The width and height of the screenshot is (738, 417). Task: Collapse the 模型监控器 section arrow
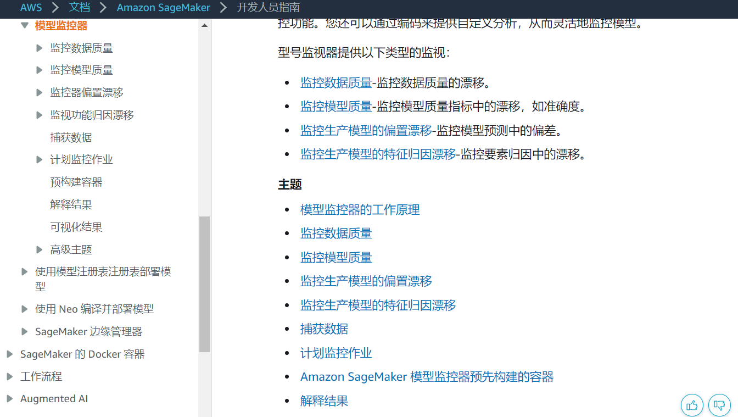(x=24, y=25)
